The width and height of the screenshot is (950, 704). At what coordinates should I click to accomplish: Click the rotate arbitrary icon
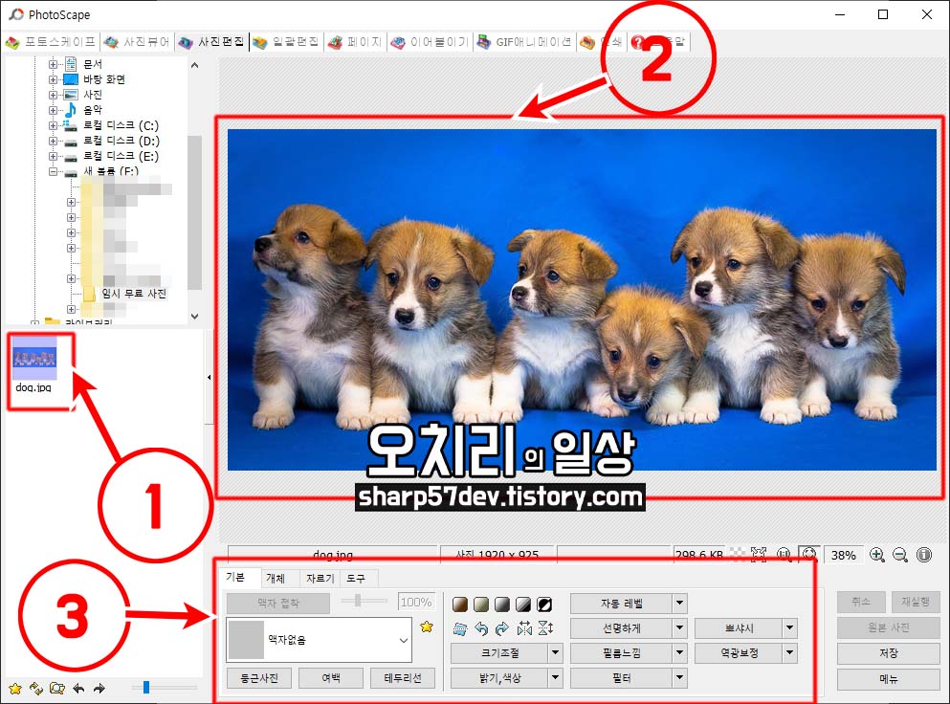pyautogui.click(x=460, y=628)
